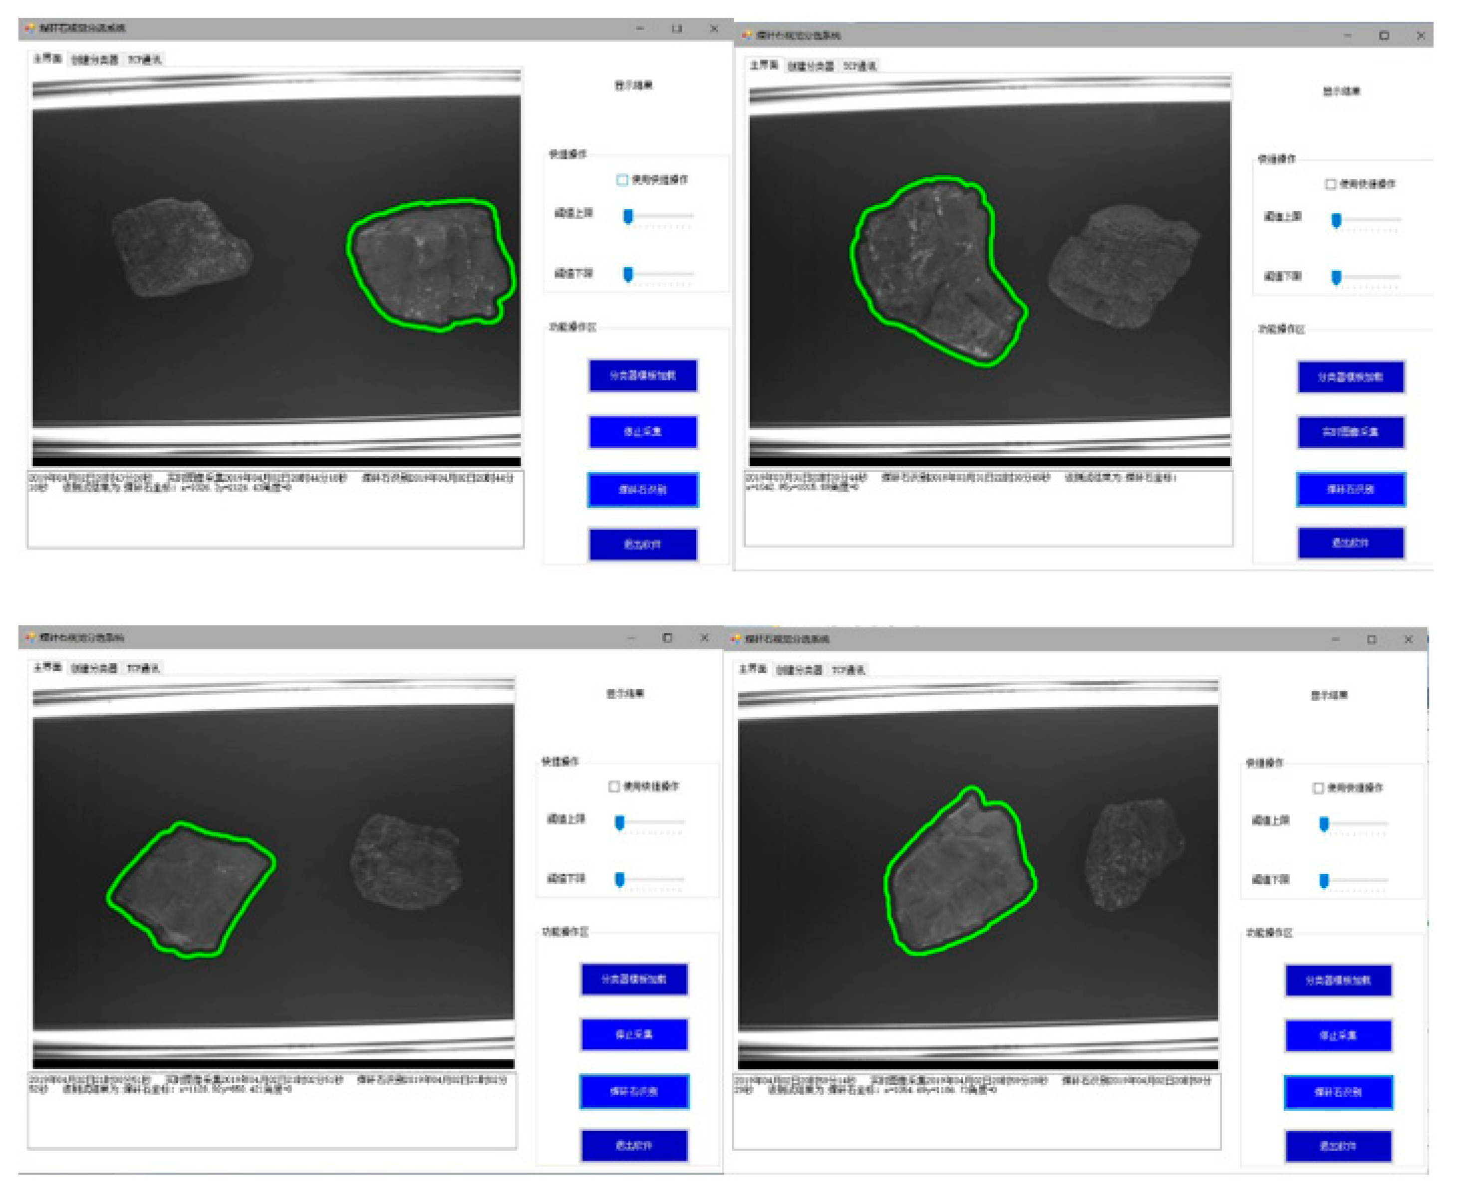Focus the log text box in the bottom-right window
Screen dimensions: 1458x1192
pyautogui.click(x=976, y=1112)
